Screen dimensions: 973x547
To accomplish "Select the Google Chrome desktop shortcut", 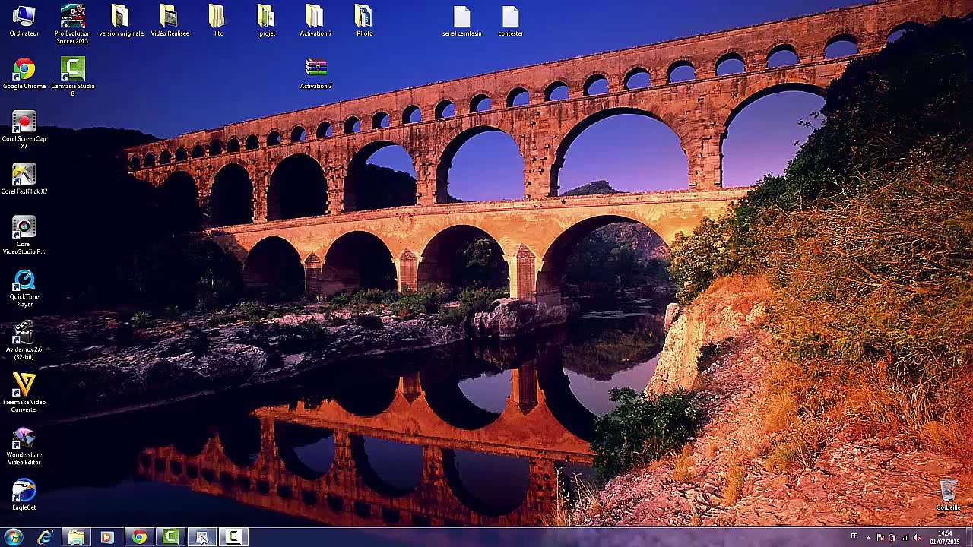I will [x=24, y=74].
